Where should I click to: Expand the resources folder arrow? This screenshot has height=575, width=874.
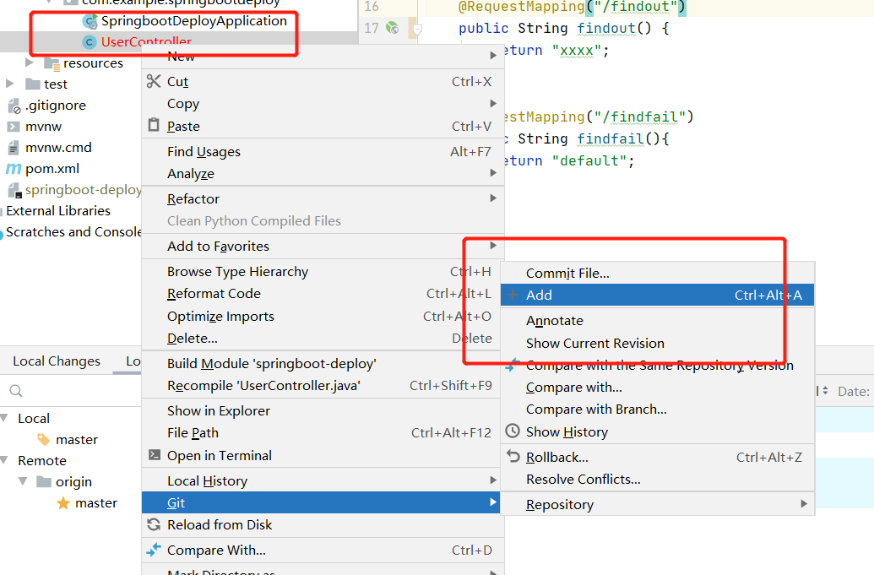click(29, 62)
